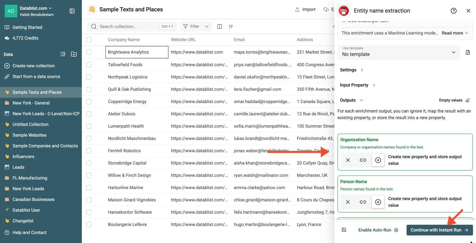Click Enable Auto-Run
Image resolution: width=476 pixels, height=243 pixels.
pyautogui.click(x=378, y=230)
